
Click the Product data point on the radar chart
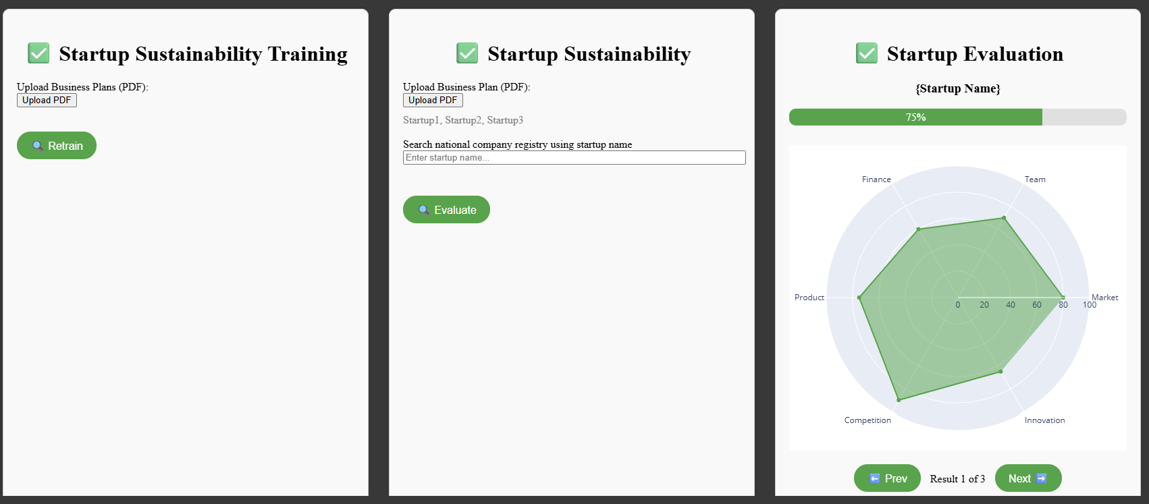point(859,298)
